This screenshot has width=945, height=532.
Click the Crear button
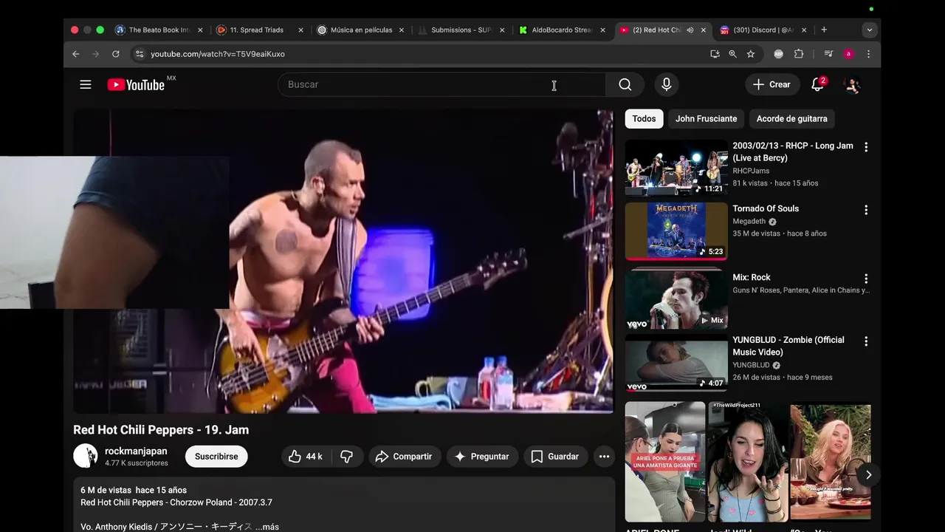pos(772,84)
